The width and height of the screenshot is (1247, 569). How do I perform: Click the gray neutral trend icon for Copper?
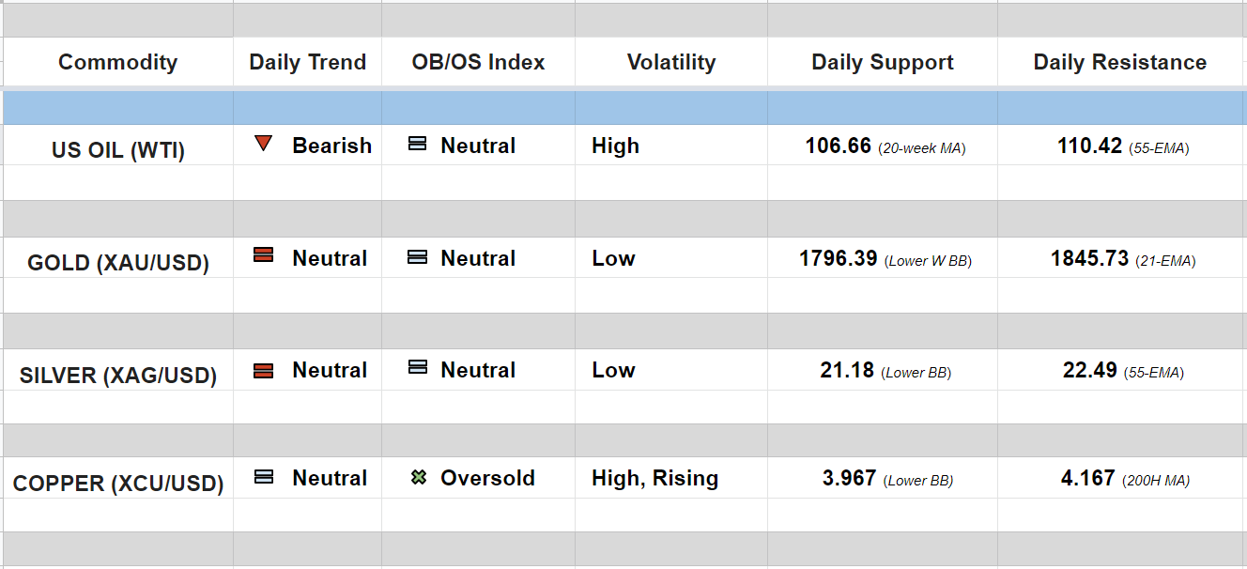(264, 477)
